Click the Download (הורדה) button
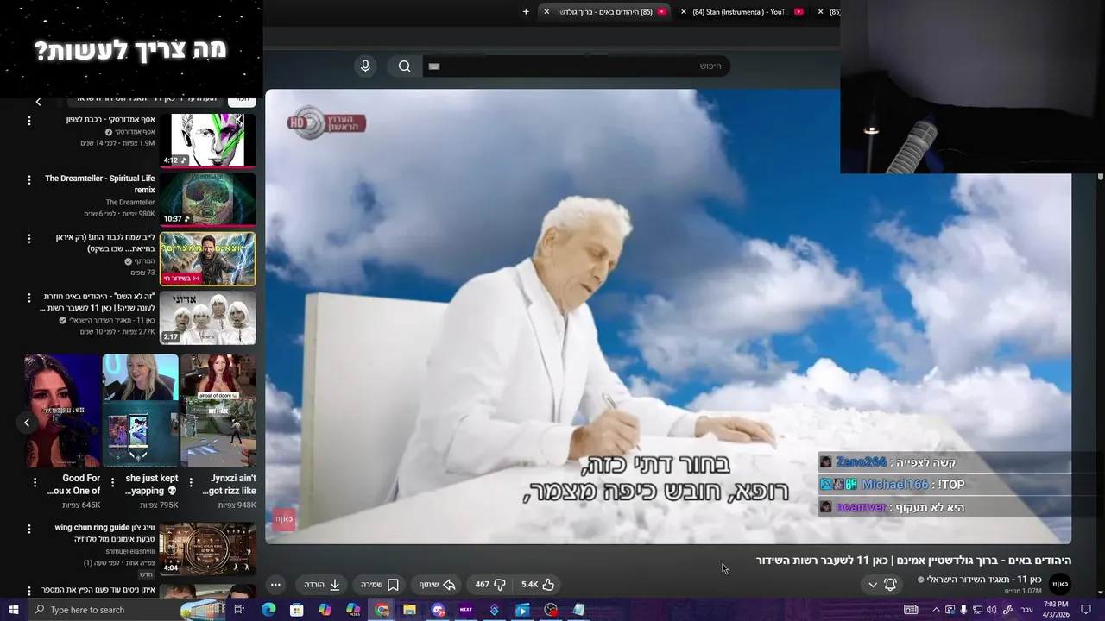1105x621 pixels. [322, 584]
